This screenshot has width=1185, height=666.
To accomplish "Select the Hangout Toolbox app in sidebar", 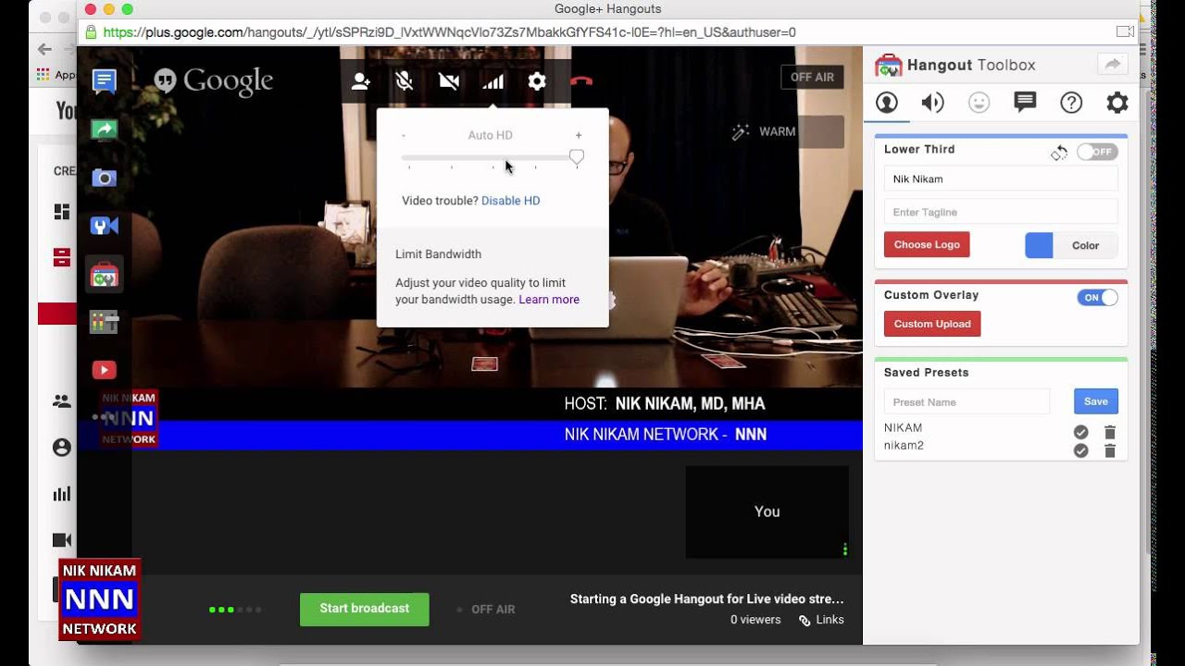I will tap(105, 275).
